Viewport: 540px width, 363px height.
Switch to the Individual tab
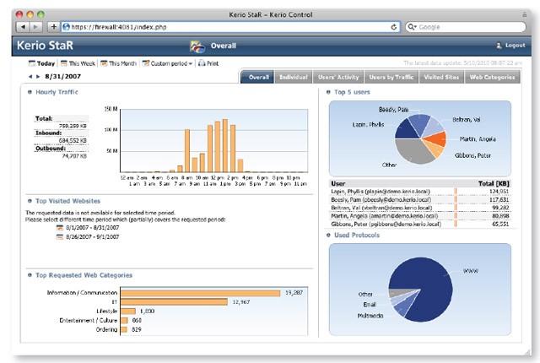293,77
